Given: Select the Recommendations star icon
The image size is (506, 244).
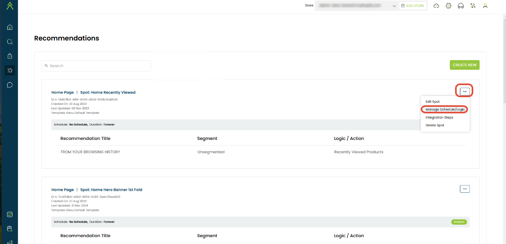Looking at the screenshot, I should click(10, 71).
